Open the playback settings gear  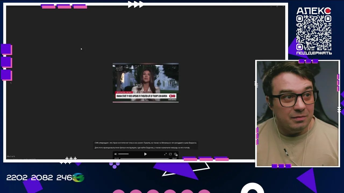tap(175, 154)
